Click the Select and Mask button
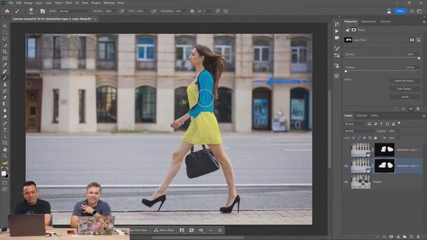Screen dimensions: 427x240 coord(404,81)
